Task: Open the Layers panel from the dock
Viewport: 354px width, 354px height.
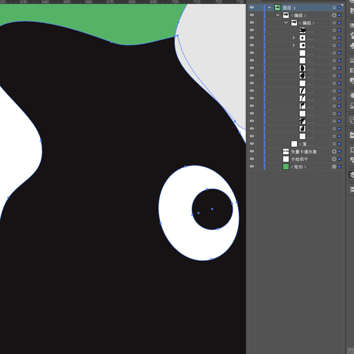Action: 351,174
